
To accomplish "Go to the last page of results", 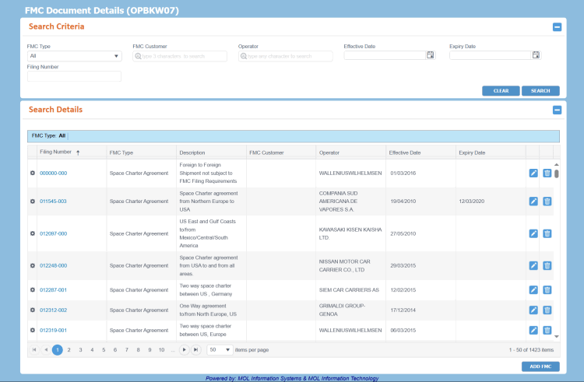I will (195, 350).
